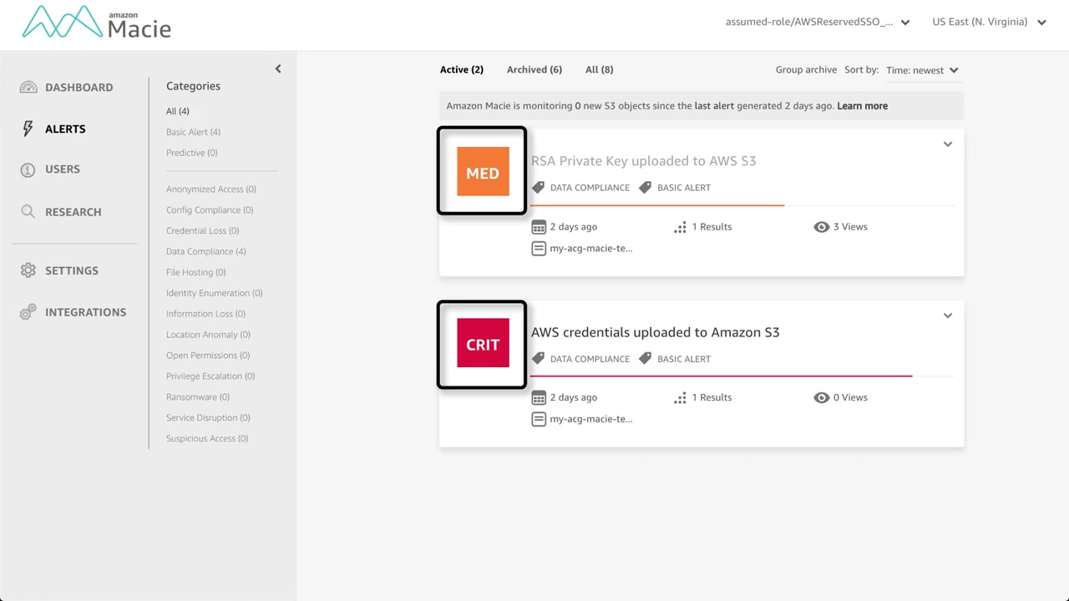
Task: Click the bucket icon on RSA Private Key alert
Action: coord(539,248)
